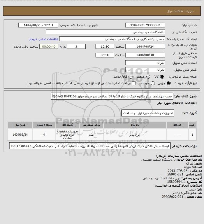Image resolution: width=204 pixels, height=224 pixels.
Task: Click the quantity cell showing 4
Action: tap(44, 135)
